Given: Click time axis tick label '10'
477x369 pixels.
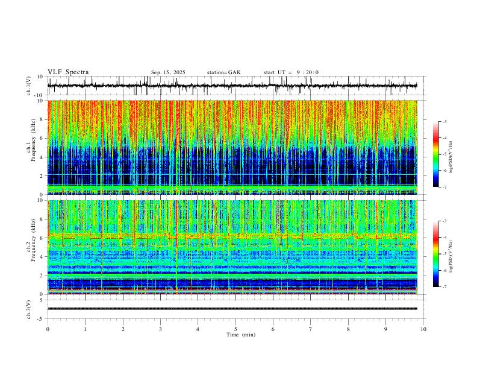Looking at the screenshot, I should coord(423,329).
